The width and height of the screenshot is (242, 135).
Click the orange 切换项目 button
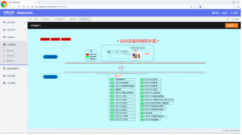pyautogui.click(x=231, y=25)
